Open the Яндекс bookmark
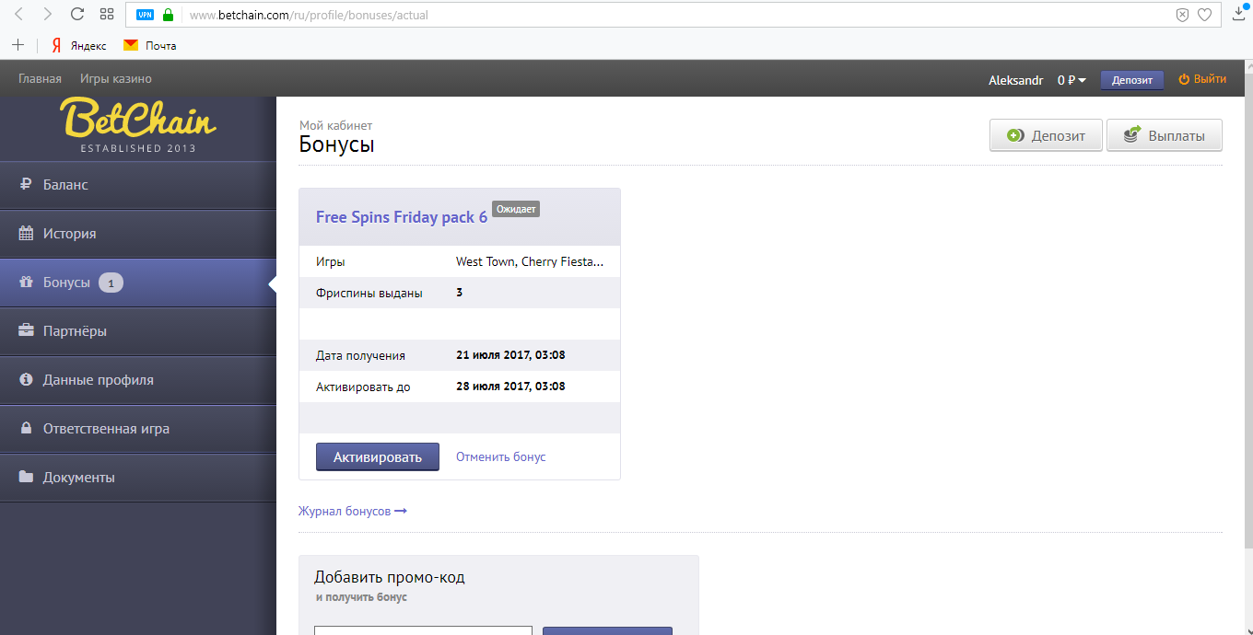The image size is (1253, 635). tap(79, 45)
